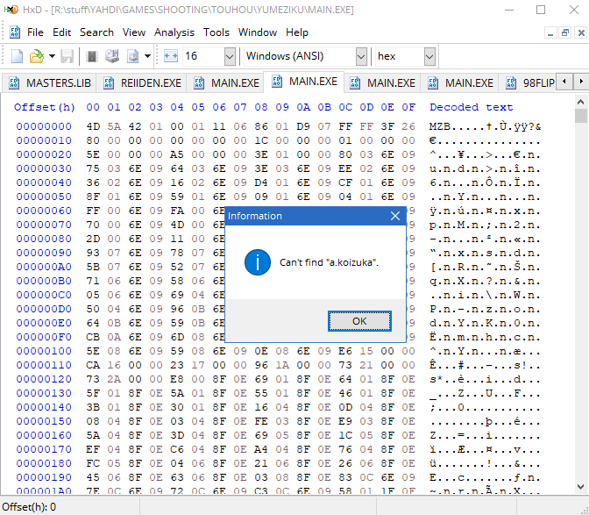The height and width of the screenshot is (515, 589).
Task: Click the Open disk drive icon
Action: click(x=111, y=56)
